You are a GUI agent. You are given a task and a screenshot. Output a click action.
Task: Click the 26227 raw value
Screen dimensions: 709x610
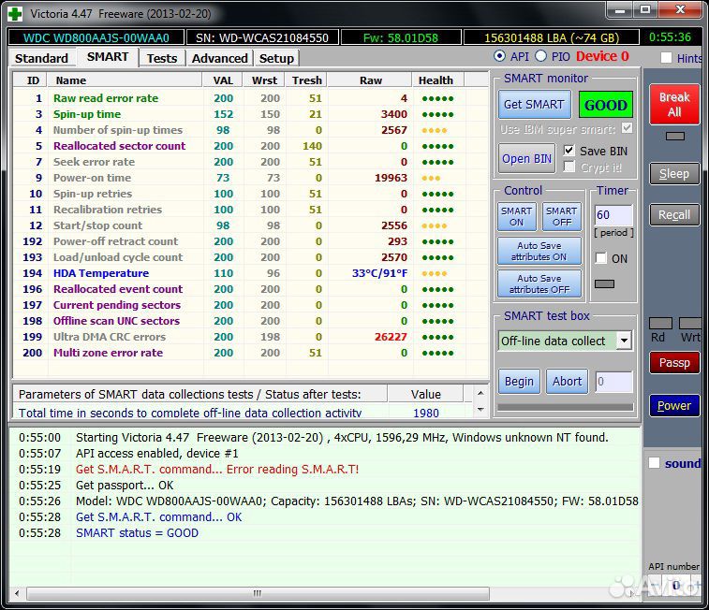pyautogui.click(x=391, y=337)
